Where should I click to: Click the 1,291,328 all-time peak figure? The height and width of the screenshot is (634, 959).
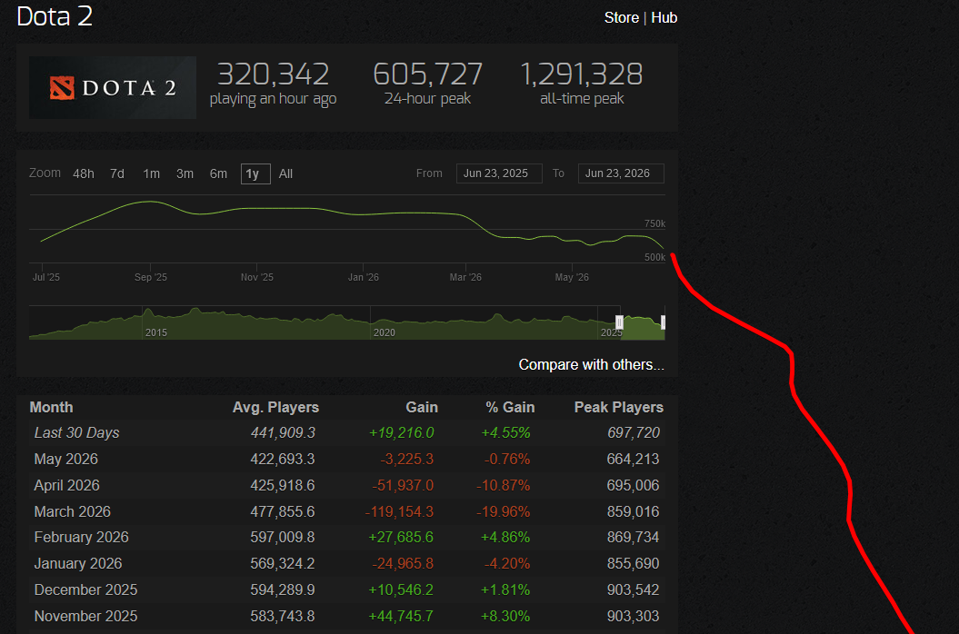pos(582,74)
